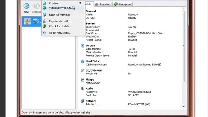Click the 'Processor(s):' label
This screenshot has height=117, width=208.
[93, 30]
